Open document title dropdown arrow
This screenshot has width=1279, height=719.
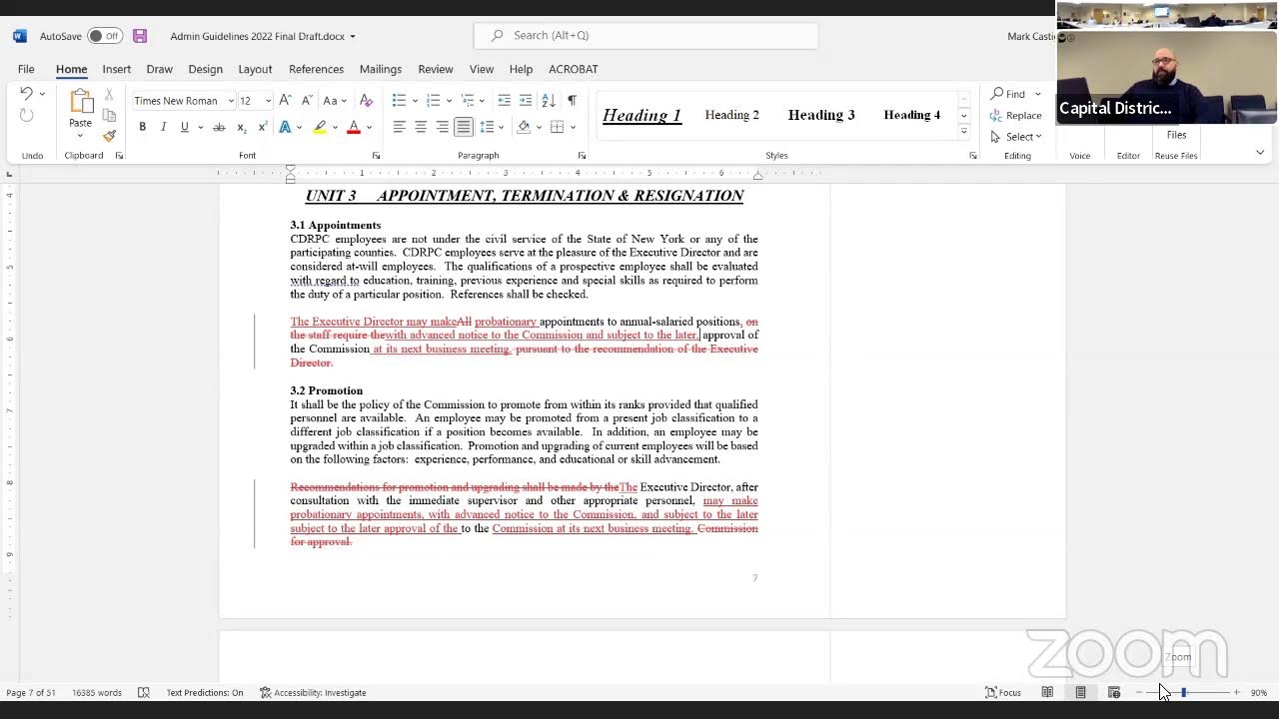pyautogui.click(x=353, y=37)
